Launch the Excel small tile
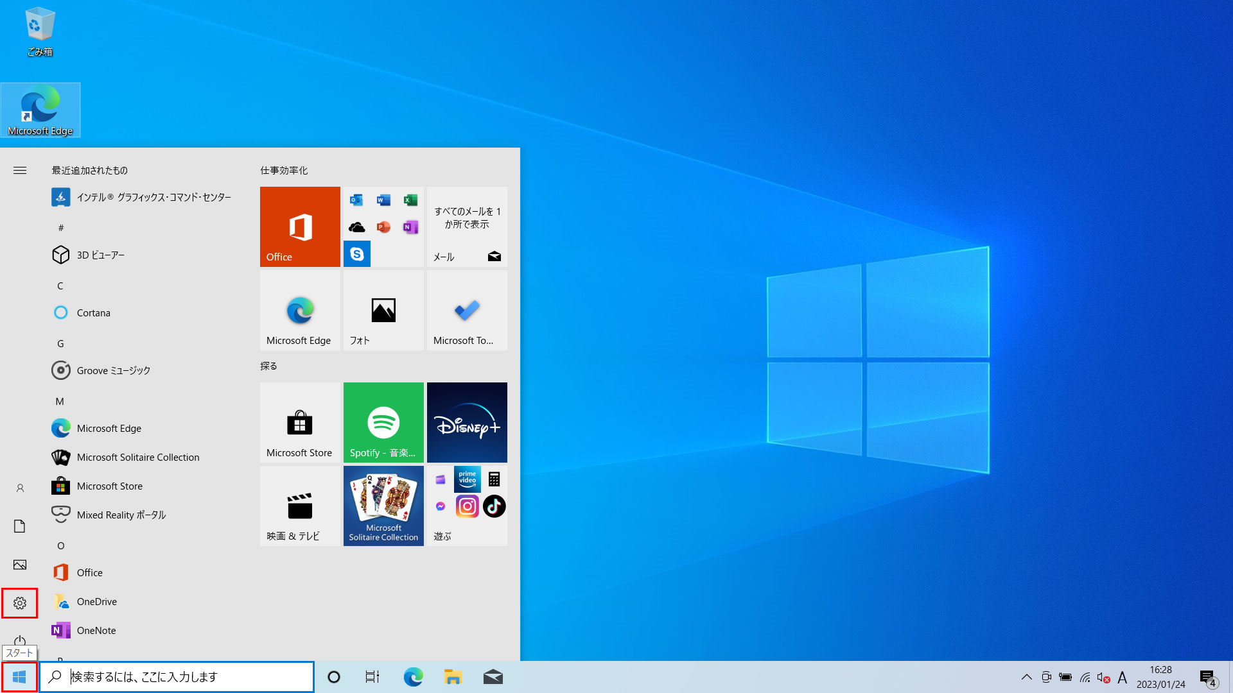The width and height of the screenshot is (1233, 693). 410,200
